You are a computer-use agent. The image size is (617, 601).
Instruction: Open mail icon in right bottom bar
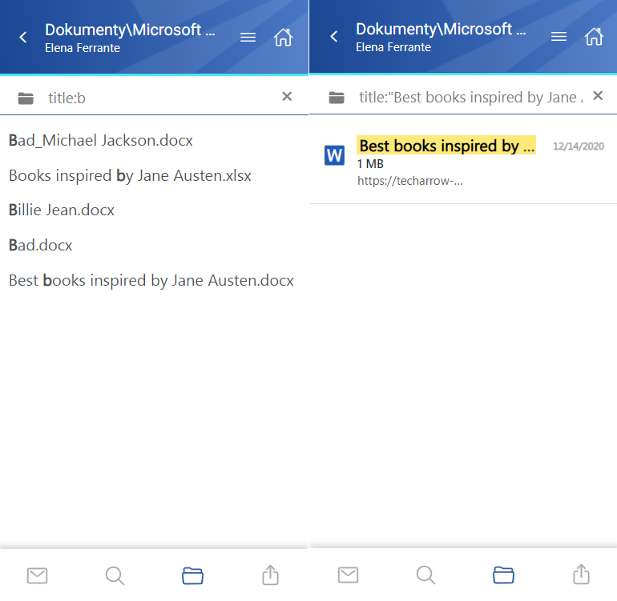pos(349,575)
